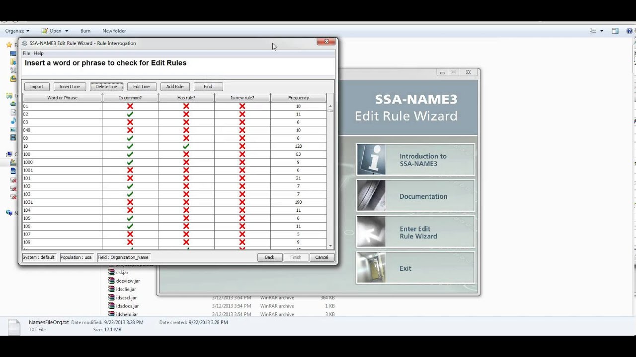The height and width of the screenshot is (357, 636).
Task: Toggle Is common check for row 02
Action: 130,114
